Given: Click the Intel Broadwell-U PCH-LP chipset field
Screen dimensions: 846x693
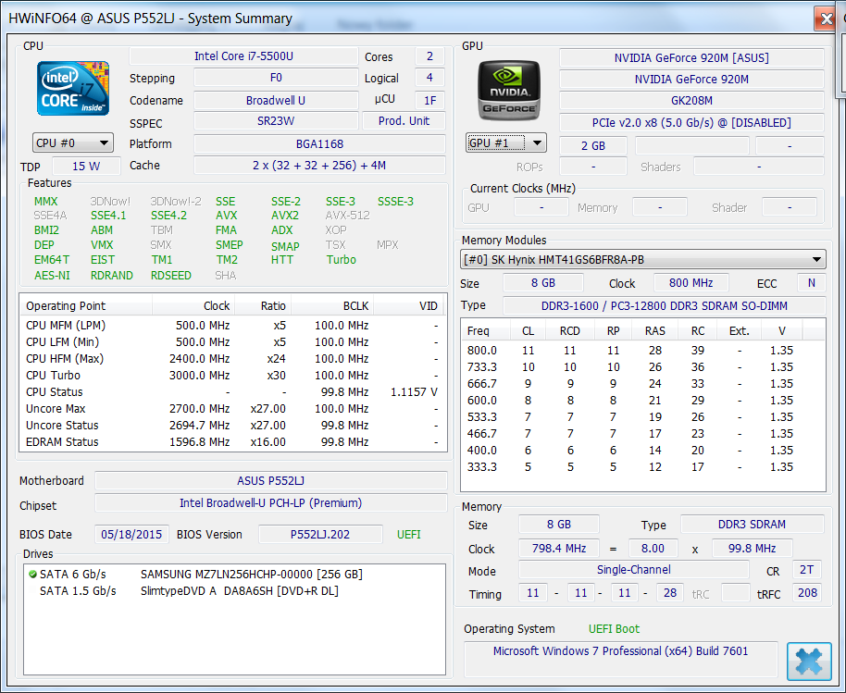Looking at the screenshot, I should 271,503.
